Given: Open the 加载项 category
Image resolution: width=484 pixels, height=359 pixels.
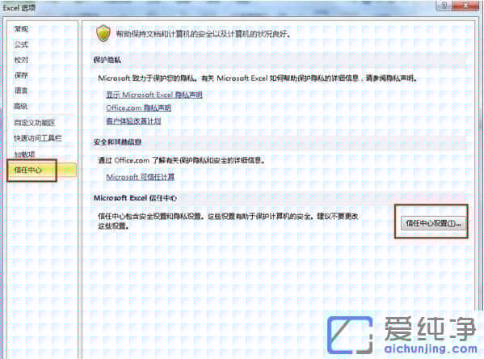Looking at the screenshot, I should click(x=25, y=154).
